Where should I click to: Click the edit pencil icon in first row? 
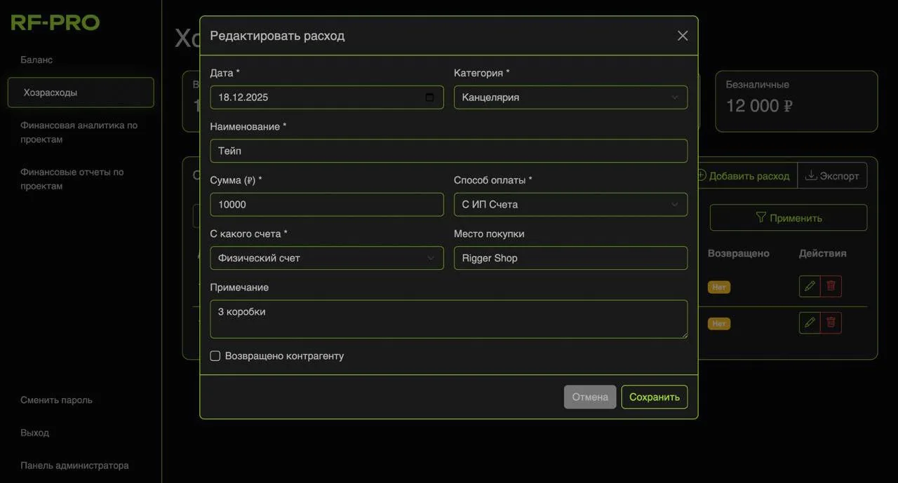click(x=810, y=286)
